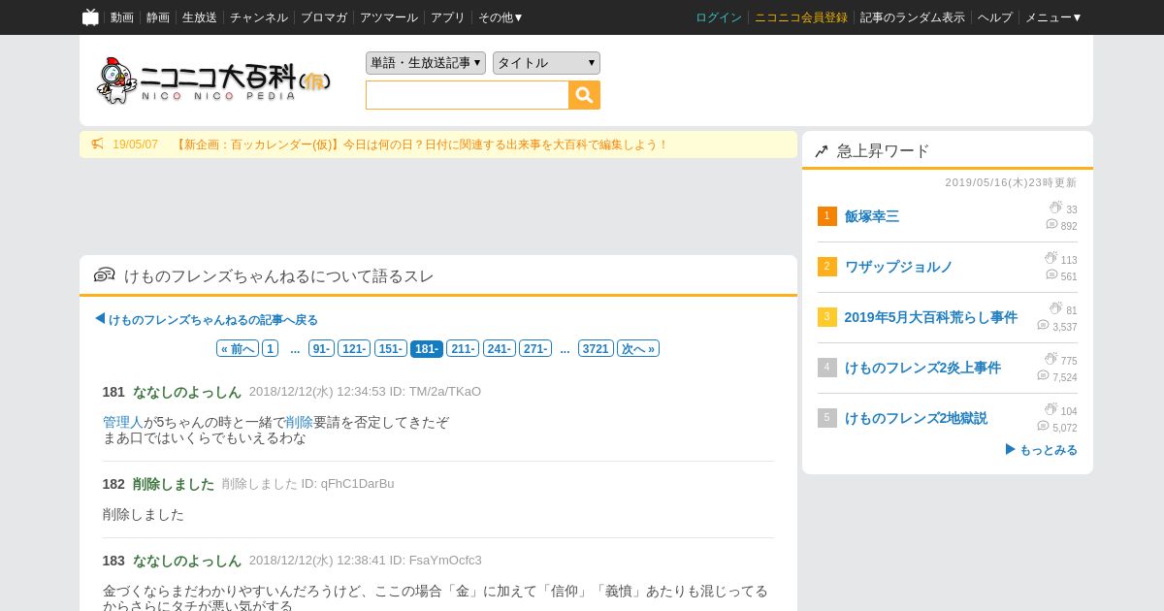Click 記事のランダム表示 link
This screenshot has height=611, width=1164.
pyautogui.click(x=913, y=17)
